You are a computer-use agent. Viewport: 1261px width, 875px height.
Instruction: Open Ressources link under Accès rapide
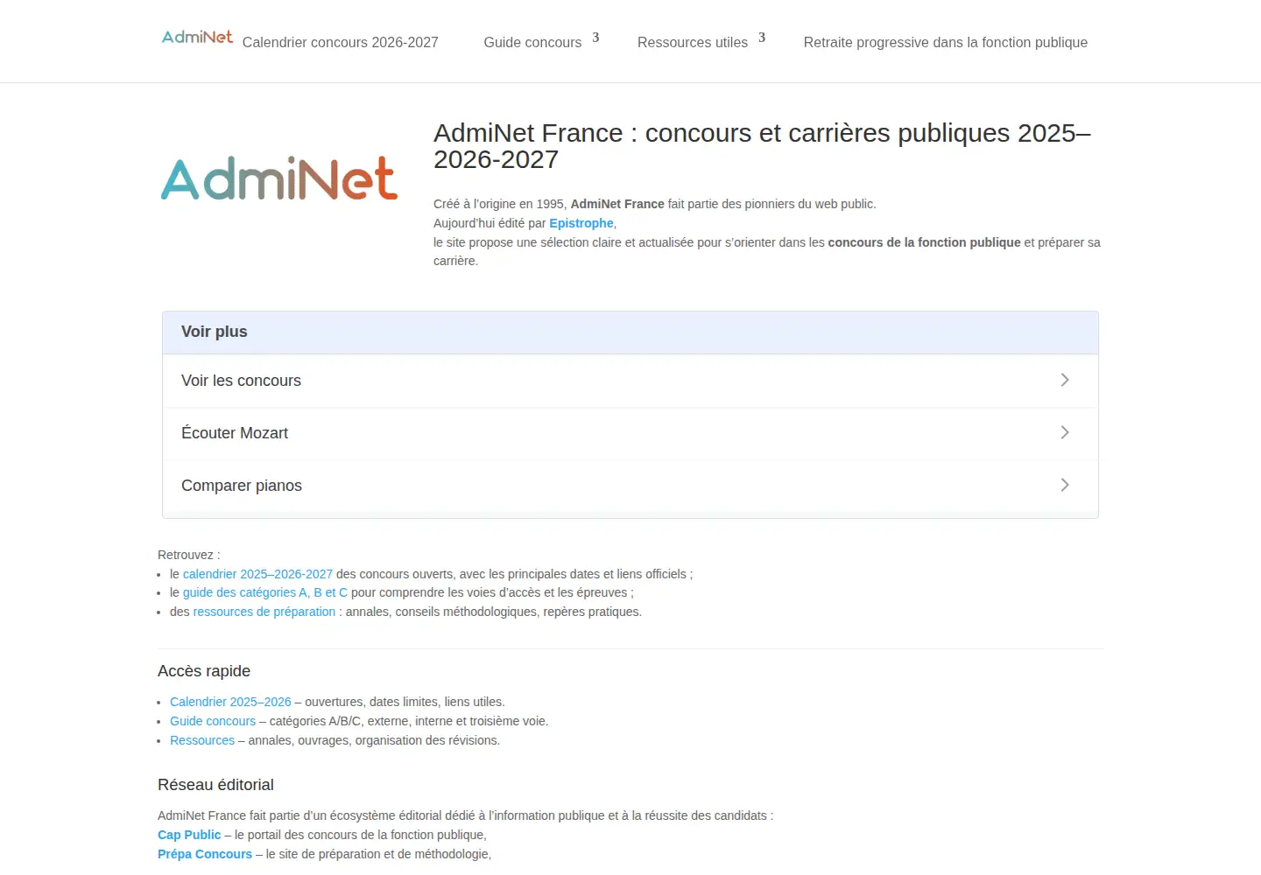pos(202,740)
